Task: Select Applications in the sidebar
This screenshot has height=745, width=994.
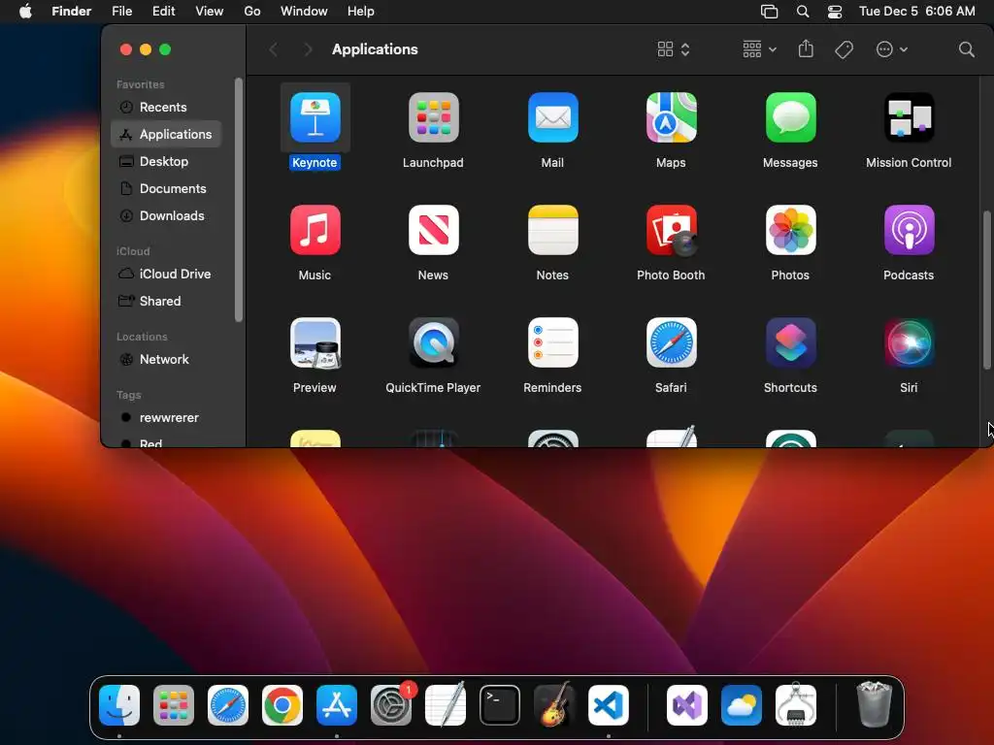Action: pos(166,134)
